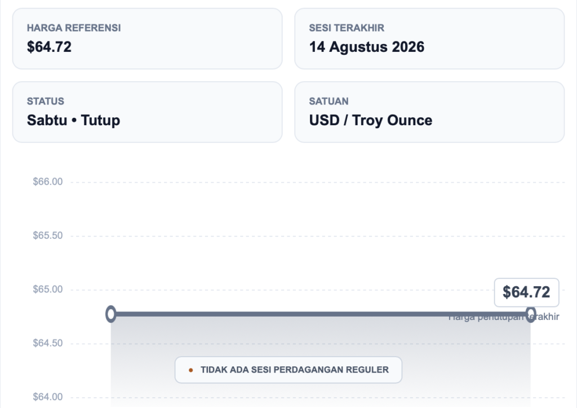
Task: Click the 14 Agustus 2026 date
Action: pyautogui.click(x=366, y=47)
